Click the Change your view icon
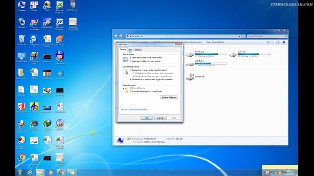314x176 pixels. (x=268, y=42)
